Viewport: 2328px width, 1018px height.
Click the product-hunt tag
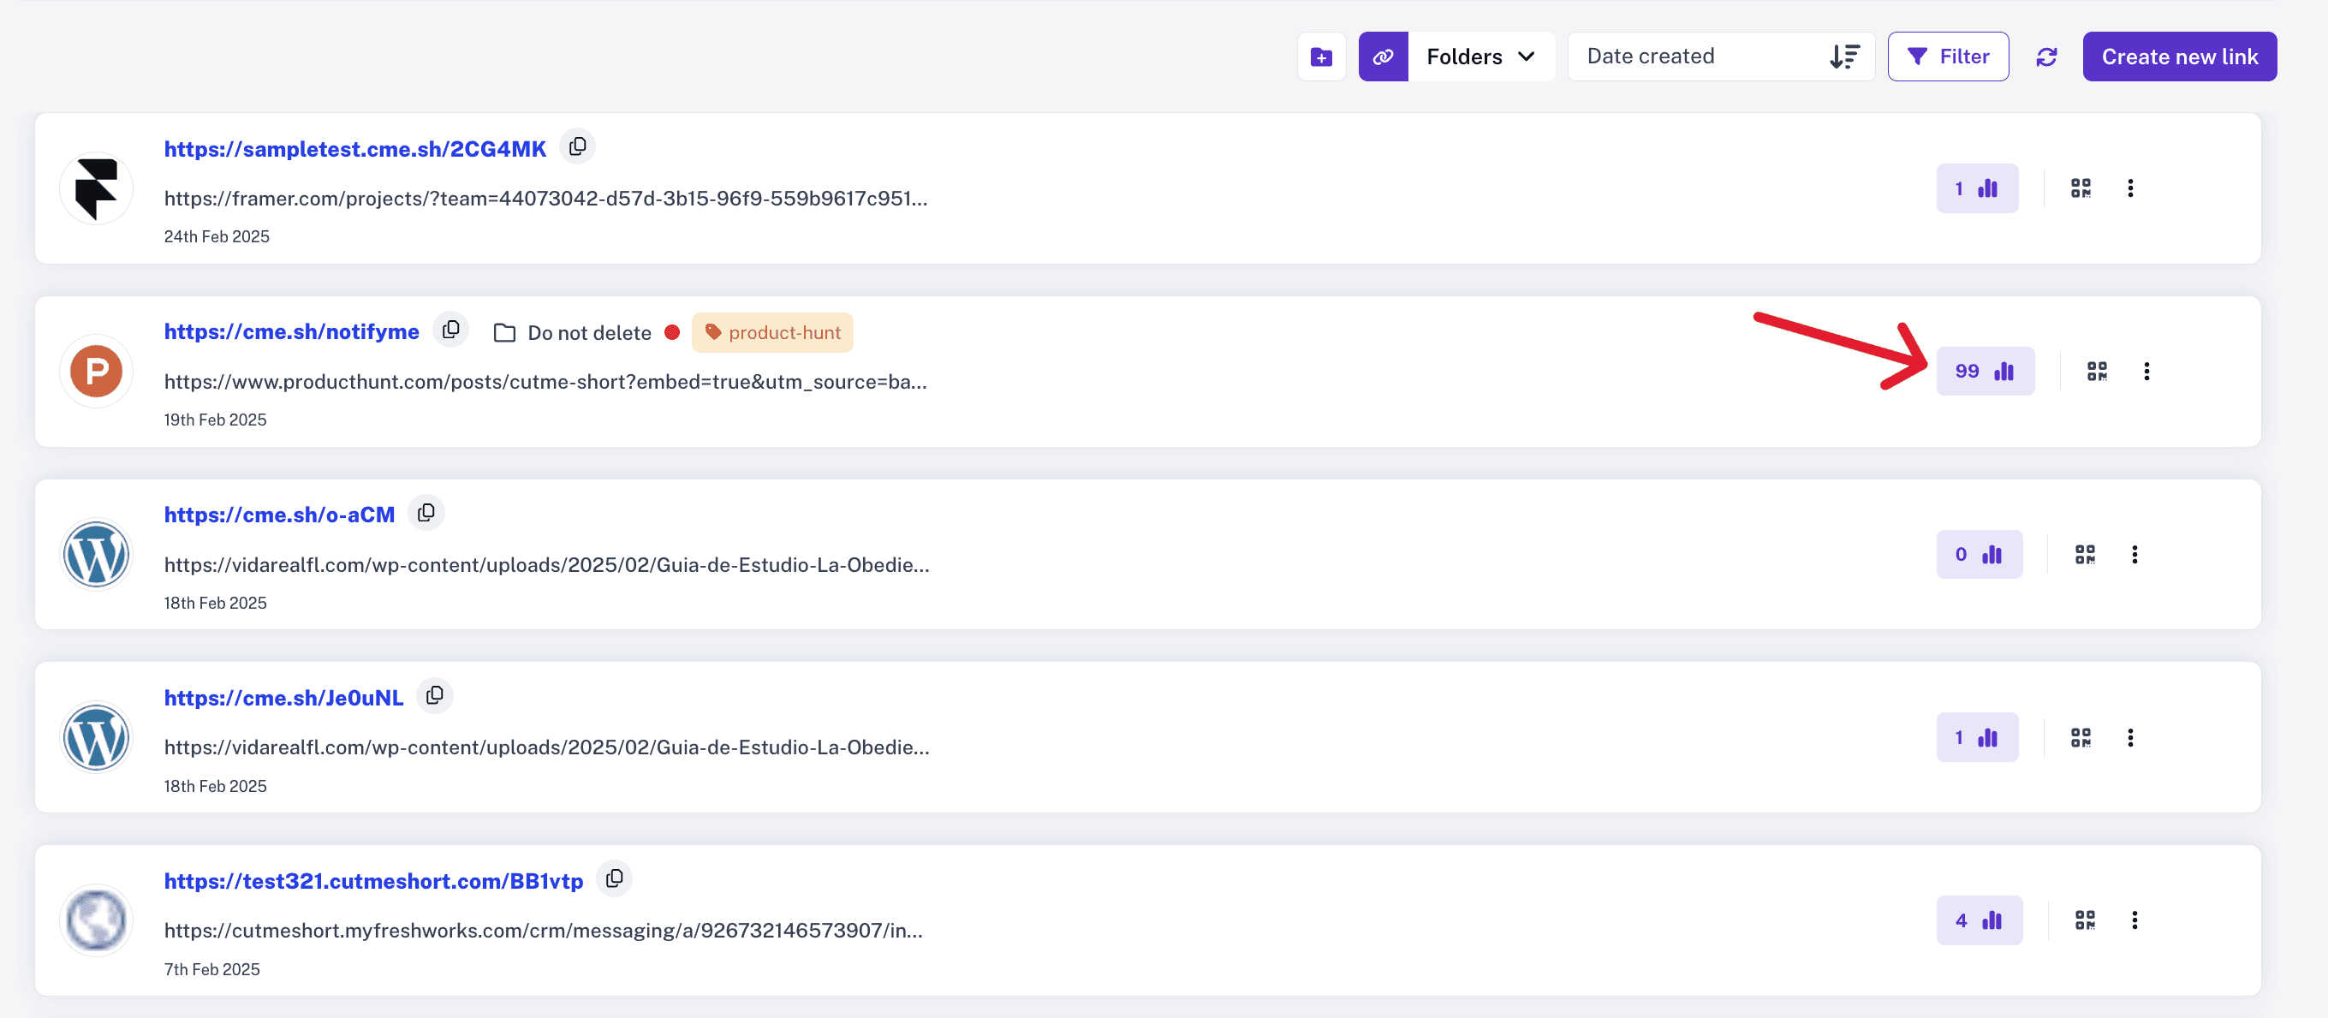(772, 333)
